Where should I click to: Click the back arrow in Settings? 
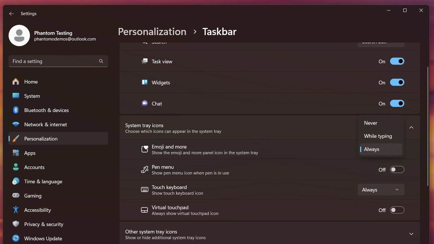pyautogui.click(x=11, y=14)
